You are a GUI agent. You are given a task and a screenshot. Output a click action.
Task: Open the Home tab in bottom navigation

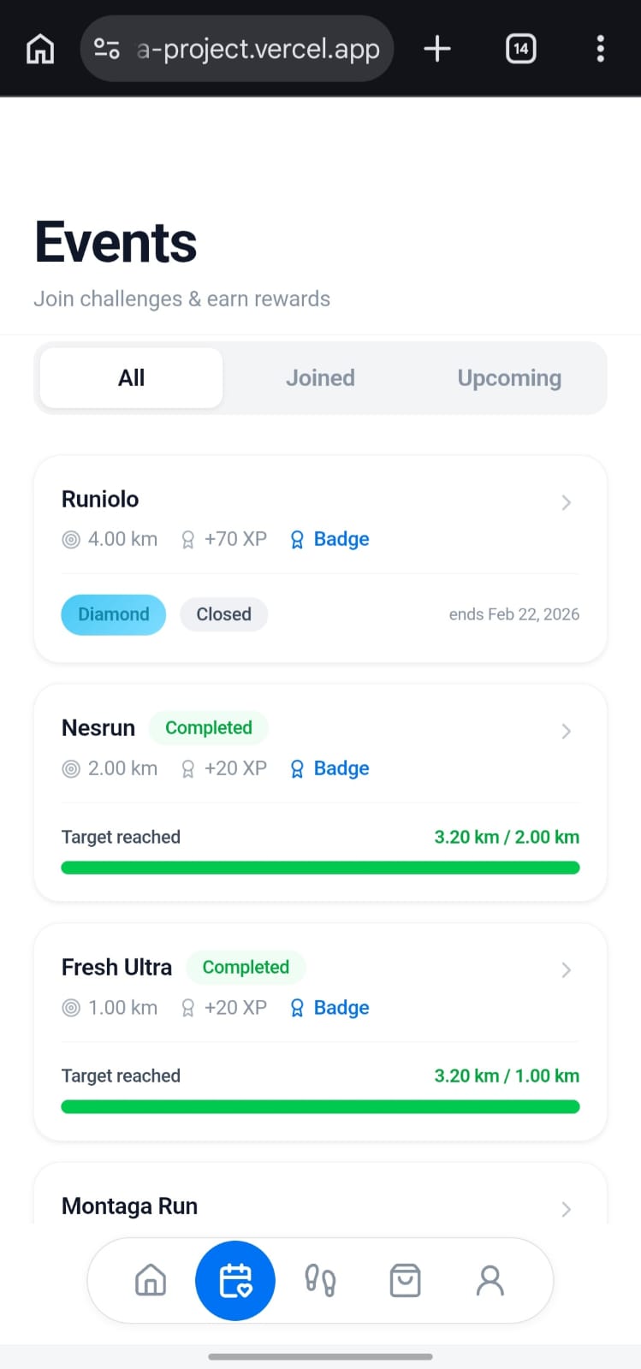click(151, 1280)
